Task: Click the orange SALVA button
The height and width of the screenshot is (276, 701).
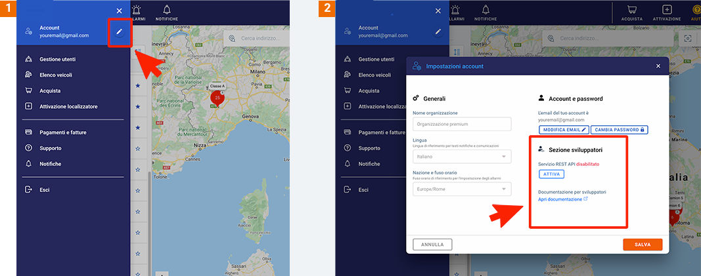Action: pyautogui.click(x=642, y=245)
